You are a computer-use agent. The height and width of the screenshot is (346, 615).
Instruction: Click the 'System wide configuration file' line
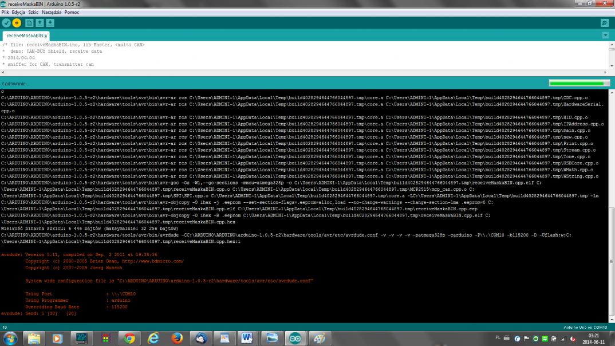click(169, 281)
